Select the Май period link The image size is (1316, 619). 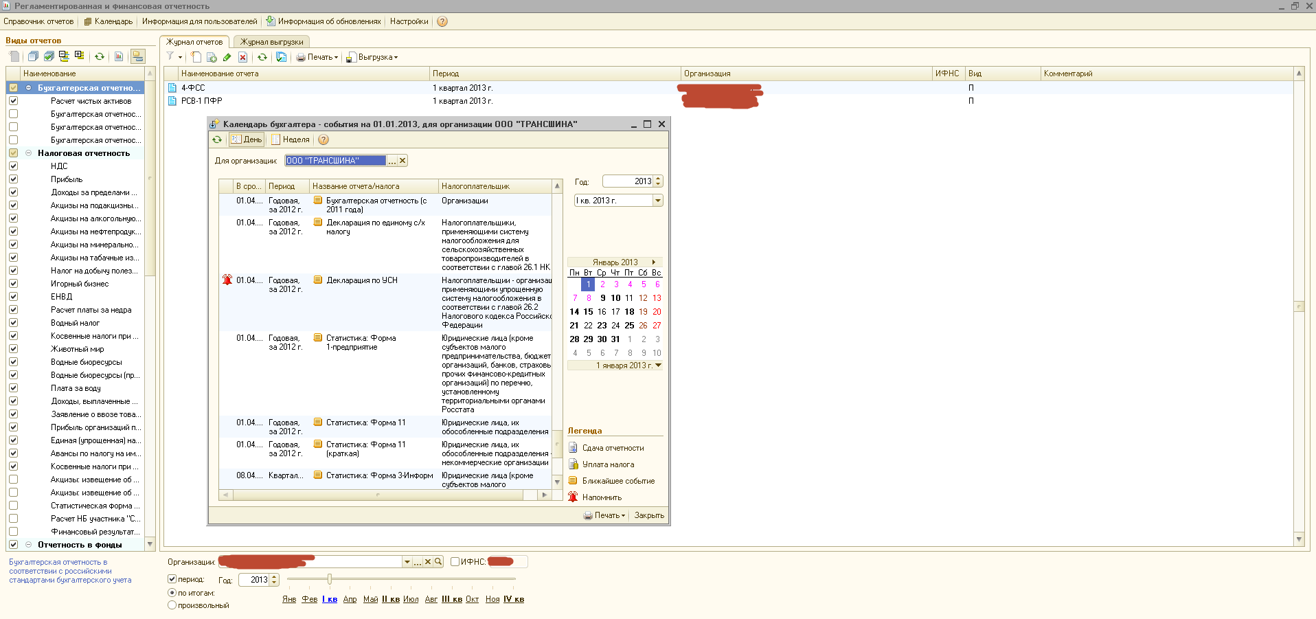pyautogui.click(x=371, y=599)
